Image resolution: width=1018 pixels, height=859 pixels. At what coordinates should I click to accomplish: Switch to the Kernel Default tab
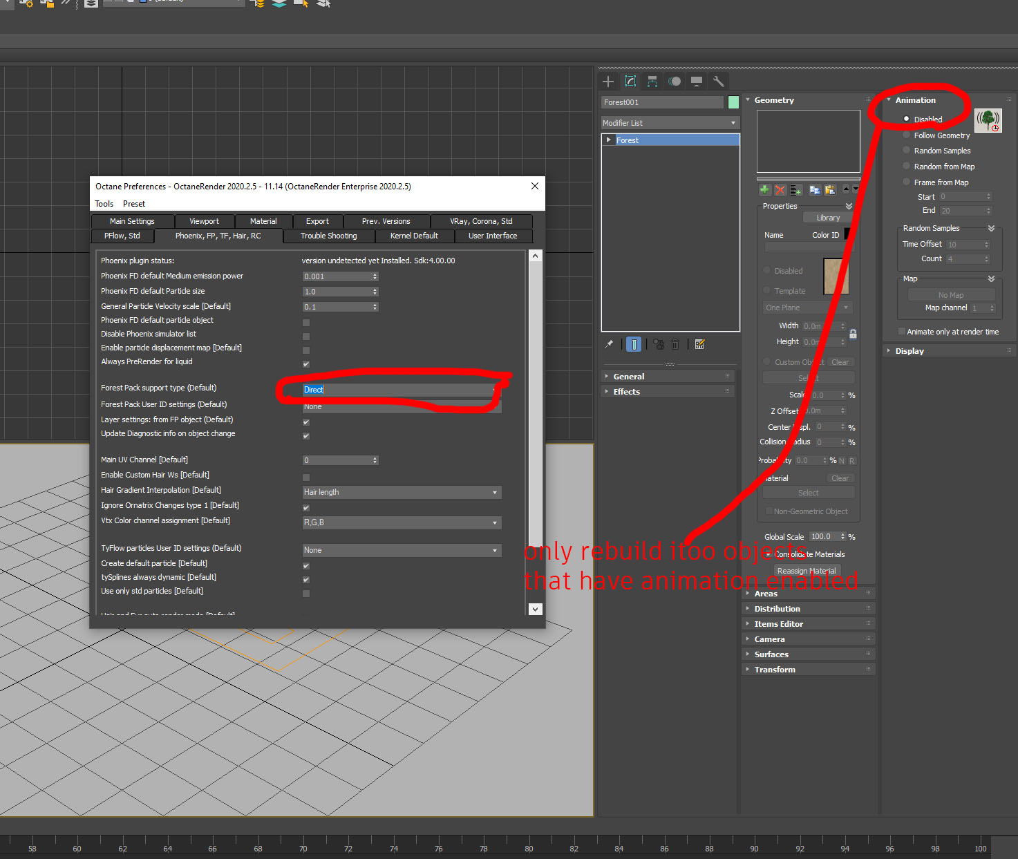point(415,236)
